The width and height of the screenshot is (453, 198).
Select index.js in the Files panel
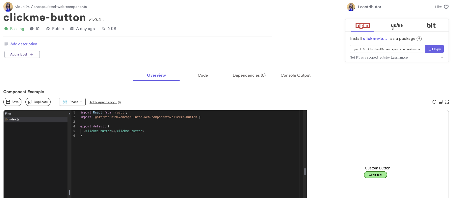pos(14,119)
